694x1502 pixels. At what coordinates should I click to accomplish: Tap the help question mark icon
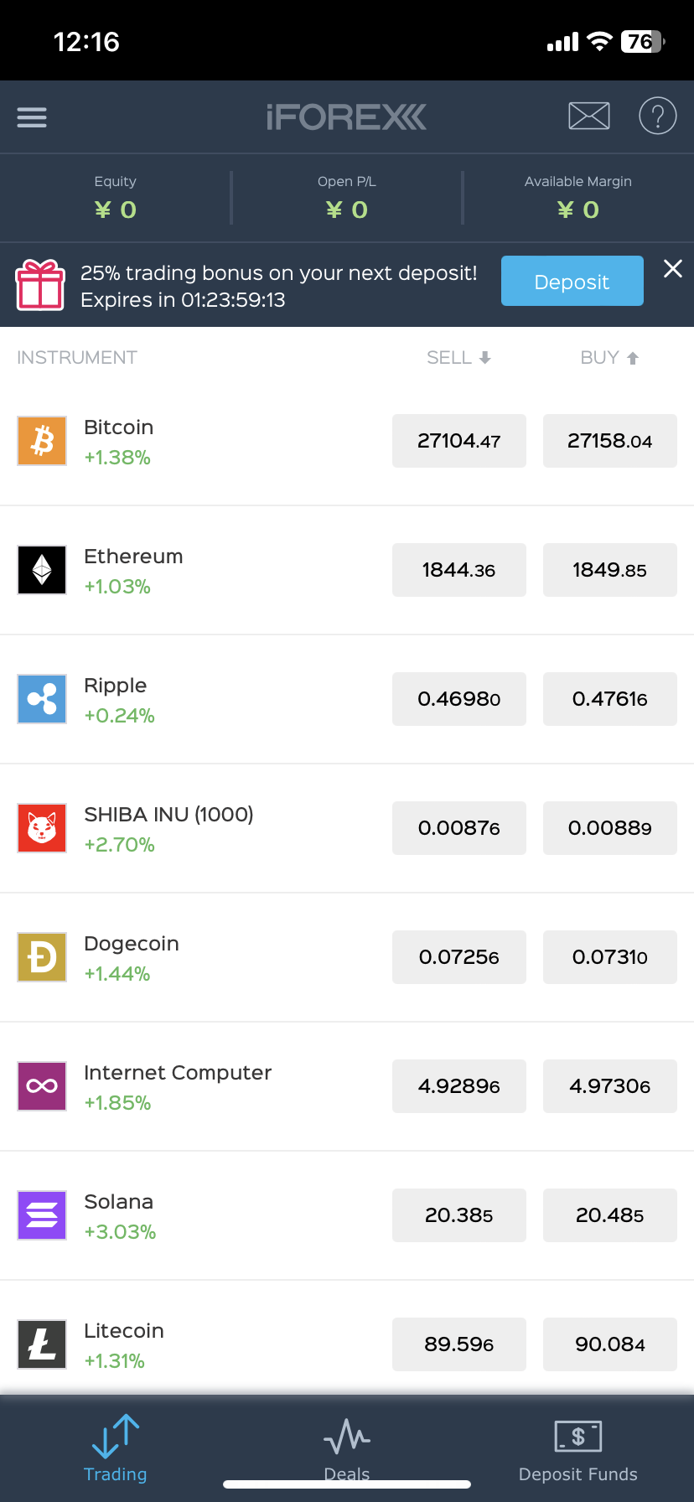pos(657,116)
